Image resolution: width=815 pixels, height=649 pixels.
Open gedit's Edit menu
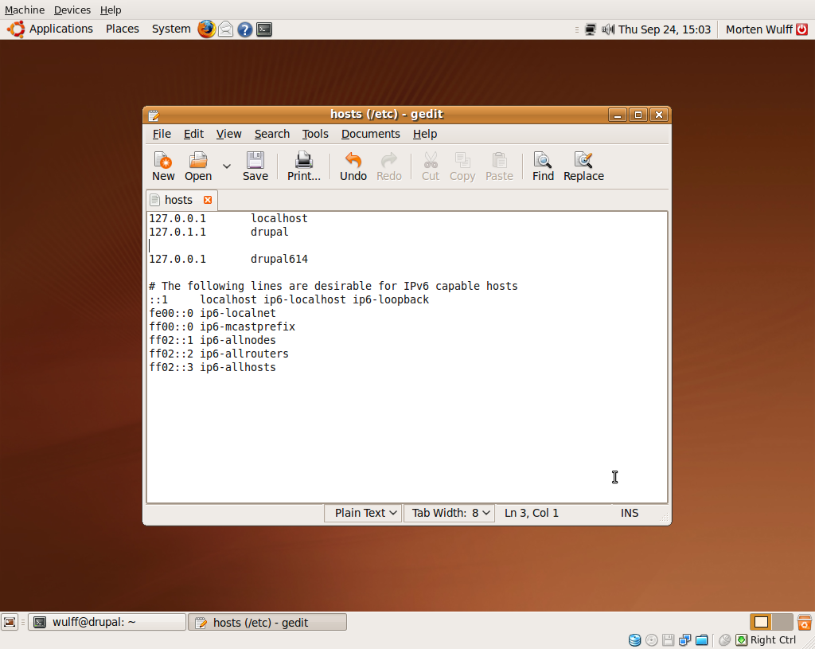click(194, 134)
